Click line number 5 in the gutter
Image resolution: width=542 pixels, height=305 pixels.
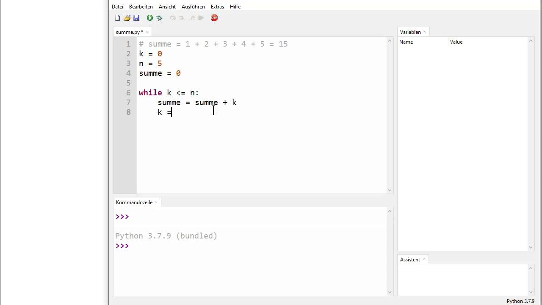tap(128, 83)
